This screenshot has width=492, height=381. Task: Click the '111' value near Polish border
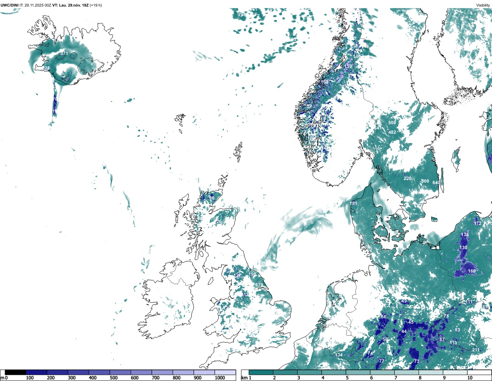coord(469,302)
